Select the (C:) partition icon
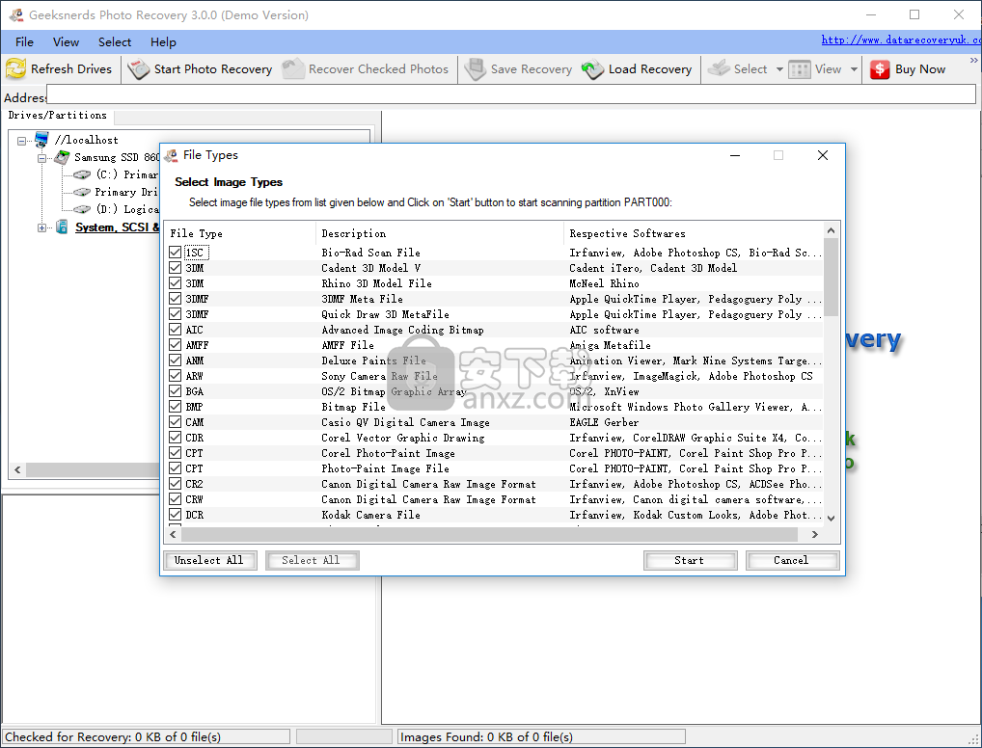The height and width of the screenshot is (748, 982). point(82,174)
